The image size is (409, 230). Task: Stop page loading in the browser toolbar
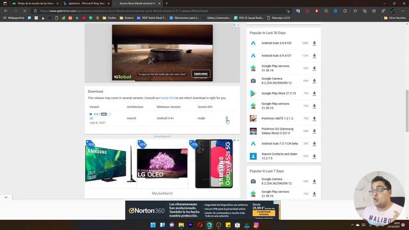pos(24,11)
